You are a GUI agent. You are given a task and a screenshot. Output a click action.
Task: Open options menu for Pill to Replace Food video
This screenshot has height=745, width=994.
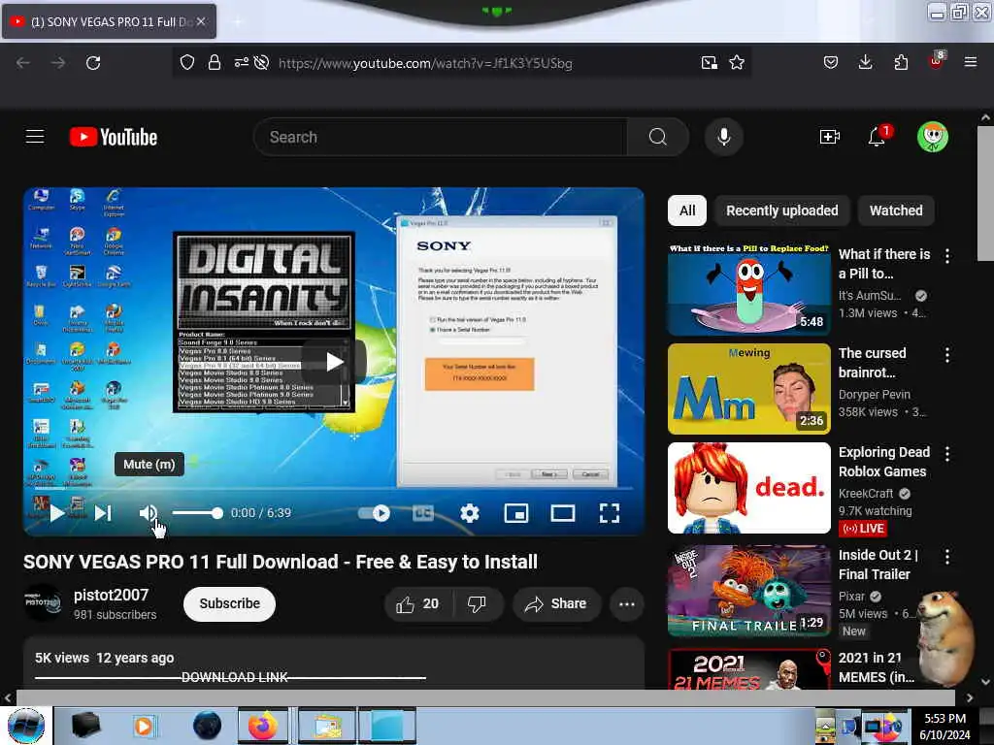[x=947, y=256]
